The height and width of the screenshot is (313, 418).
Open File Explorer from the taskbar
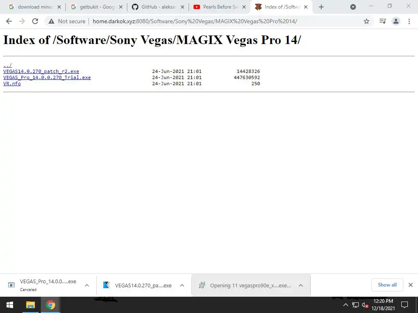point(30,305)
